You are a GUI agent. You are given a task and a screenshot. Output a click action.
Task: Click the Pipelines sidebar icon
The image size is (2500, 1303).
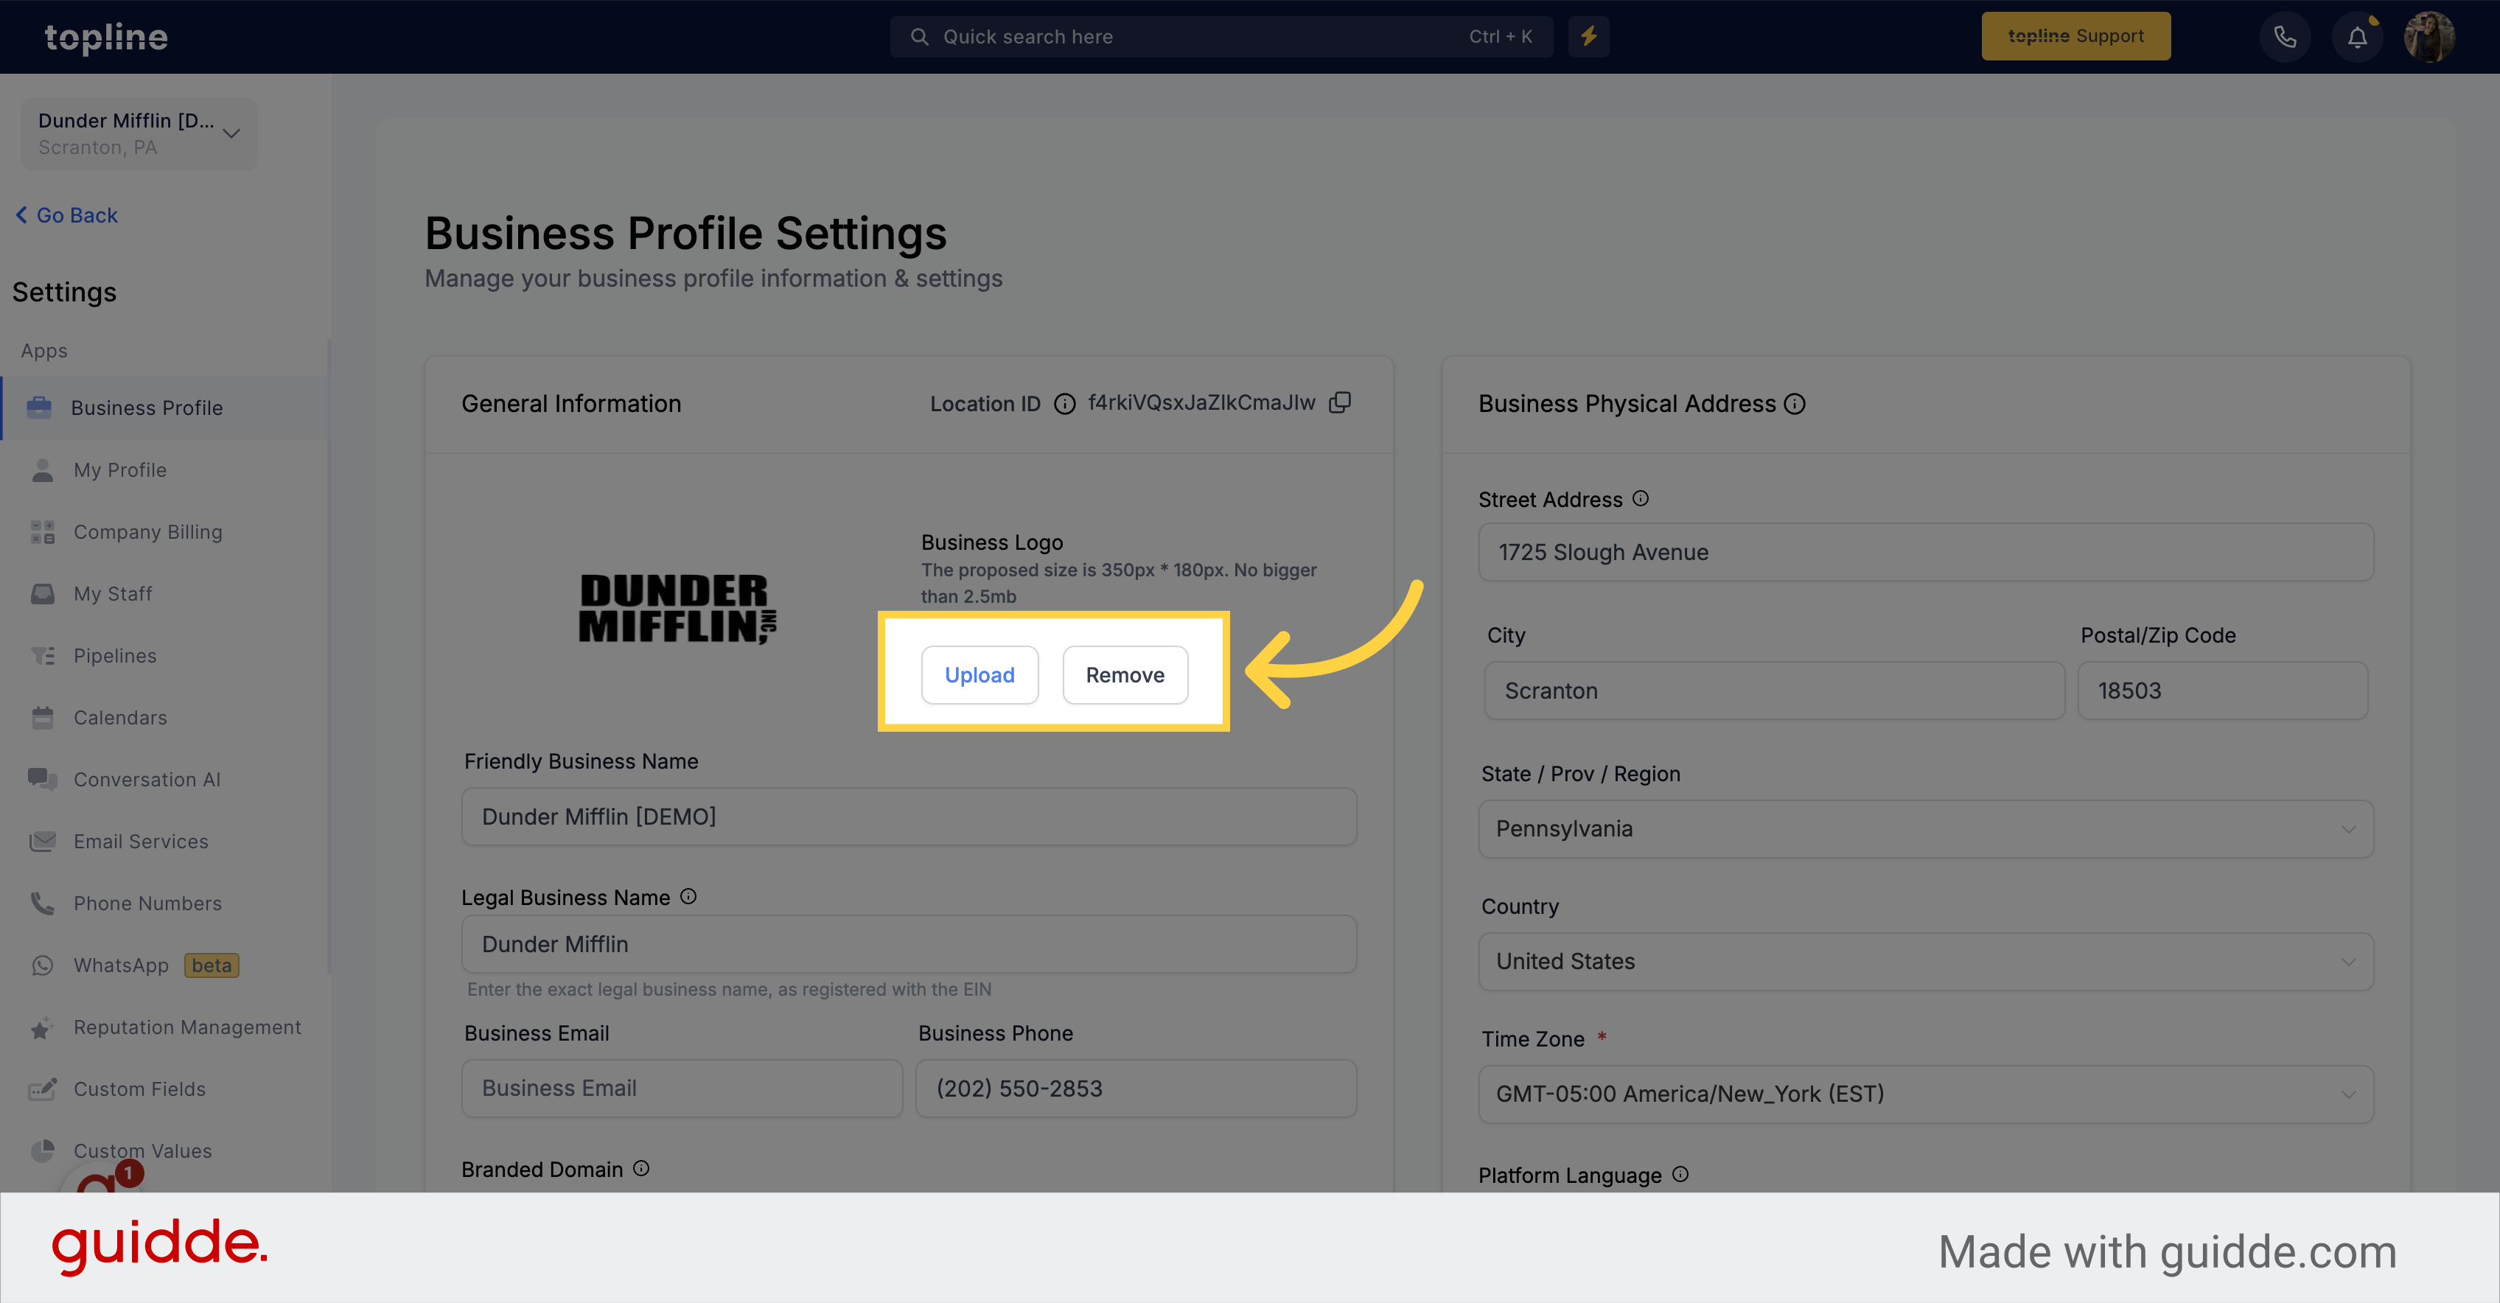pyautogui.click(x=43, y=654)
